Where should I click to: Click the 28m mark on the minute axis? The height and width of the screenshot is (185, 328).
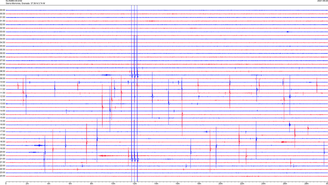pos(306,184)
